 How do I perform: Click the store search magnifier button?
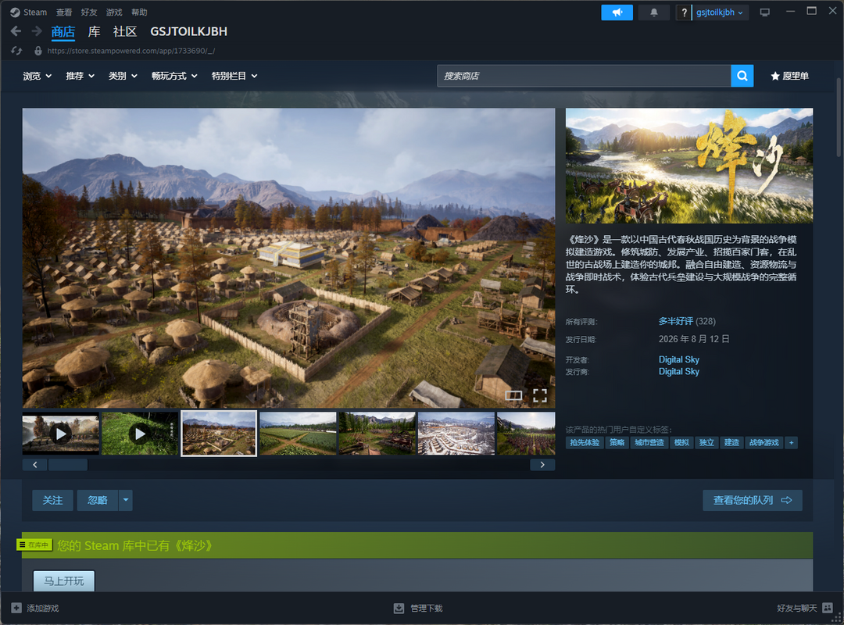click(x=742, y=76)
